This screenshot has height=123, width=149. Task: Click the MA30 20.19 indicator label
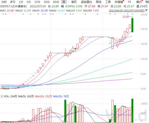click(41, 10)
